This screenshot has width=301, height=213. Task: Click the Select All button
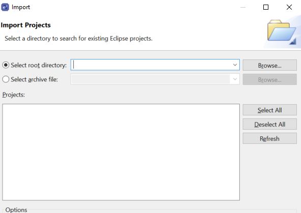click(270, 110)
